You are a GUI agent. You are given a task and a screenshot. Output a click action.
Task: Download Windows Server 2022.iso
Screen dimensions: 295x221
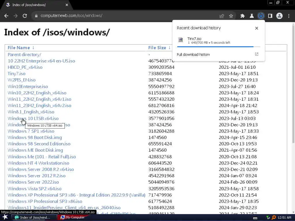[33, 182]
